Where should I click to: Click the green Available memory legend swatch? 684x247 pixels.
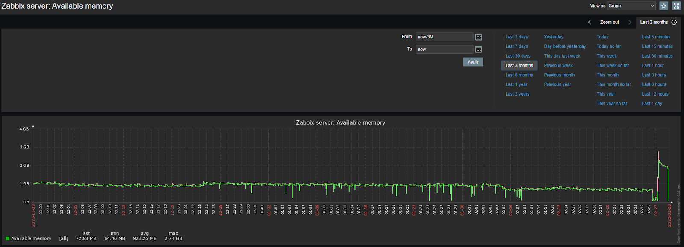(x=7, y=238)
